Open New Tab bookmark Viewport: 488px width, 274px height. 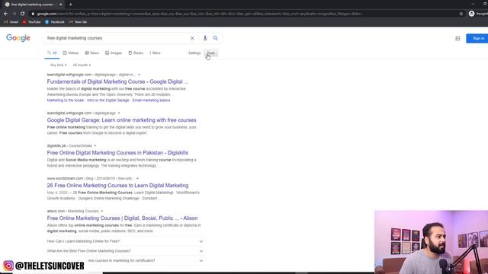tap(78, 22)
